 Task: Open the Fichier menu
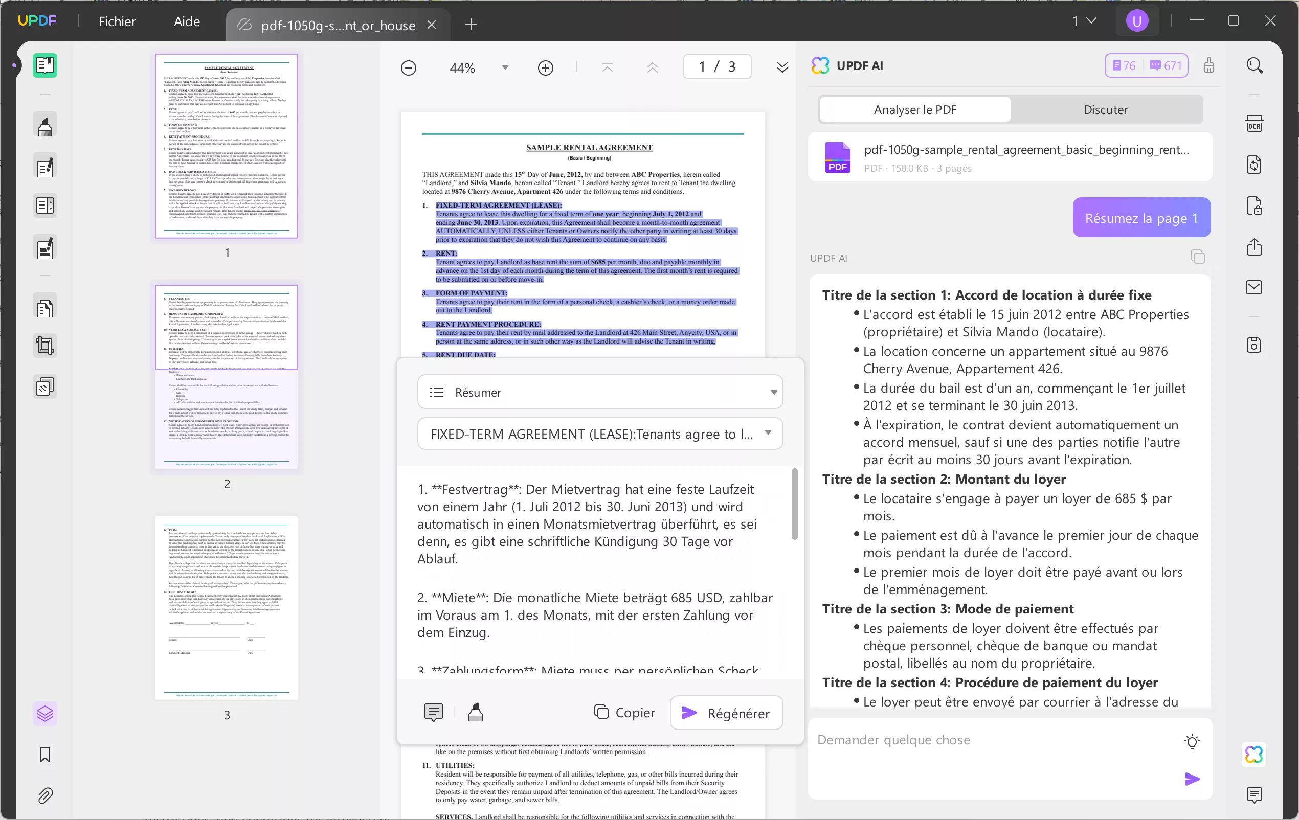[x=117, y=21]
